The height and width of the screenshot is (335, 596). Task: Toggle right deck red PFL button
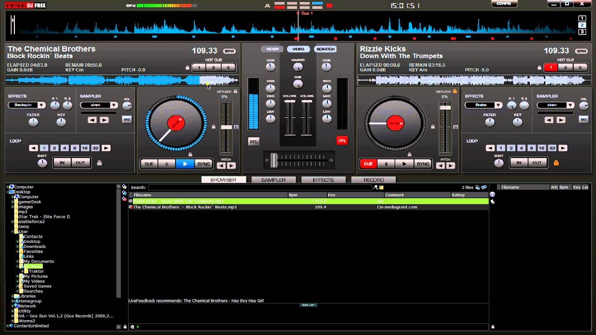pos(342,141)
